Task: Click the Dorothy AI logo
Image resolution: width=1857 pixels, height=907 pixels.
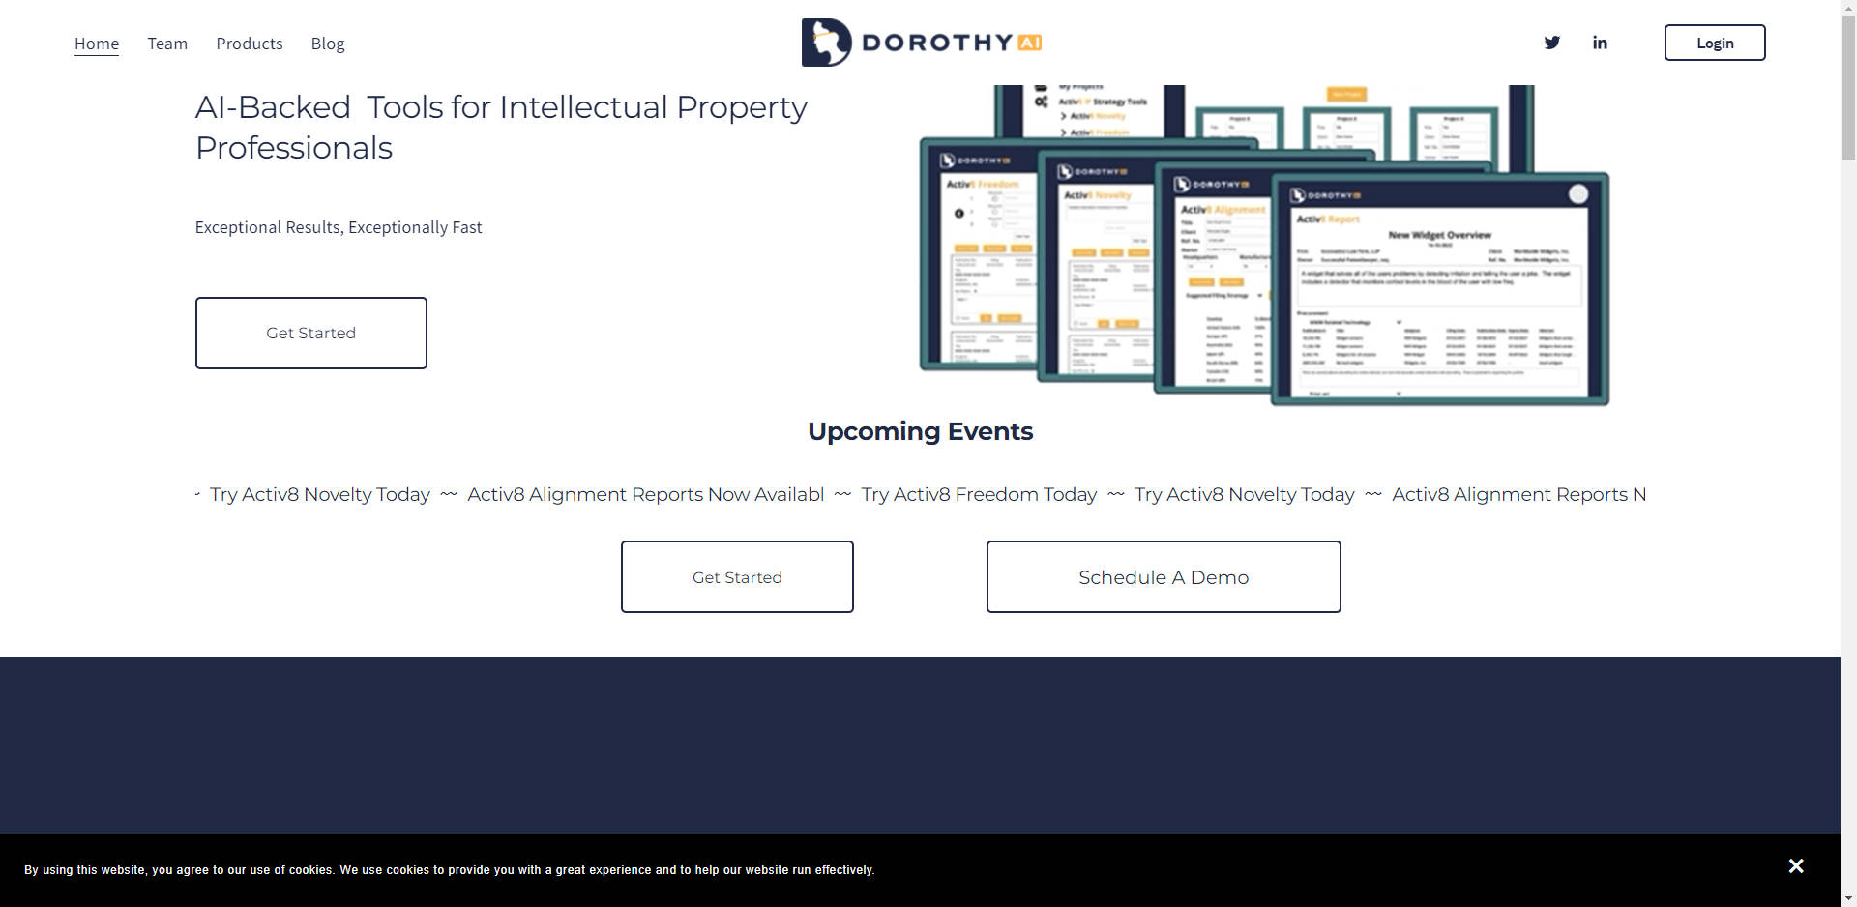Action: (922, 43)
